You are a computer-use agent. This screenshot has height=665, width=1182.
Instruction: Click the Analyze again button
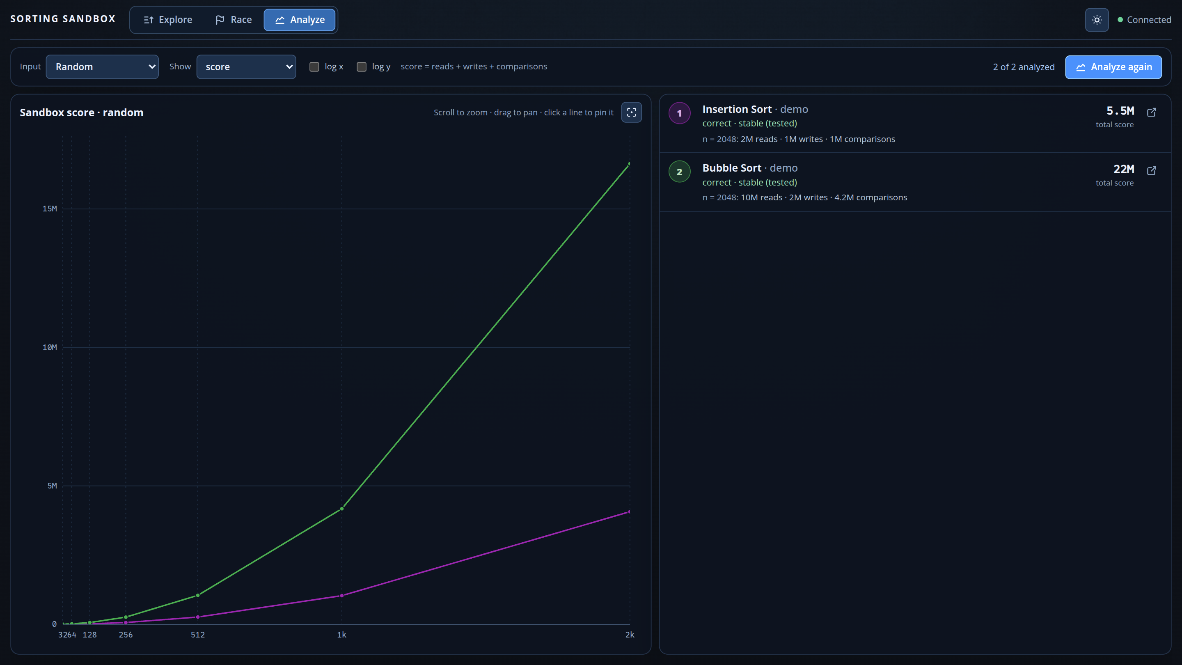coord(1113,67)
